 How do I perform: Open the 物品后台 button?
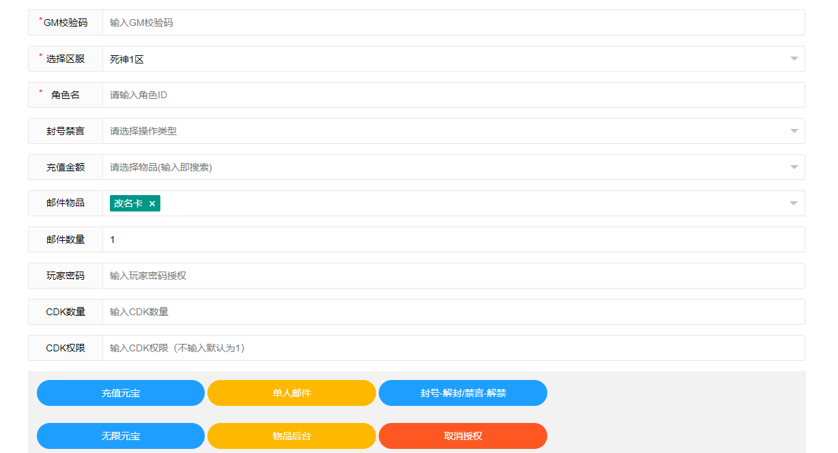[x=291, y=436]
